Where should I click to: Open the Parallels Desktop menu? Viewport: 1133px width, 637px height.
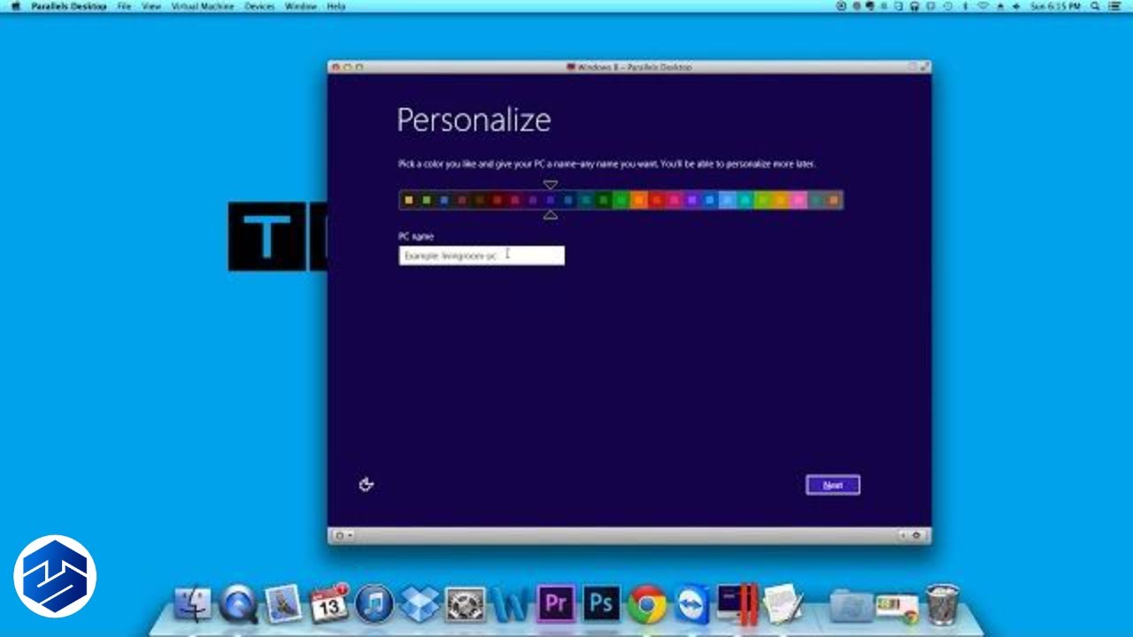[69, 6]
